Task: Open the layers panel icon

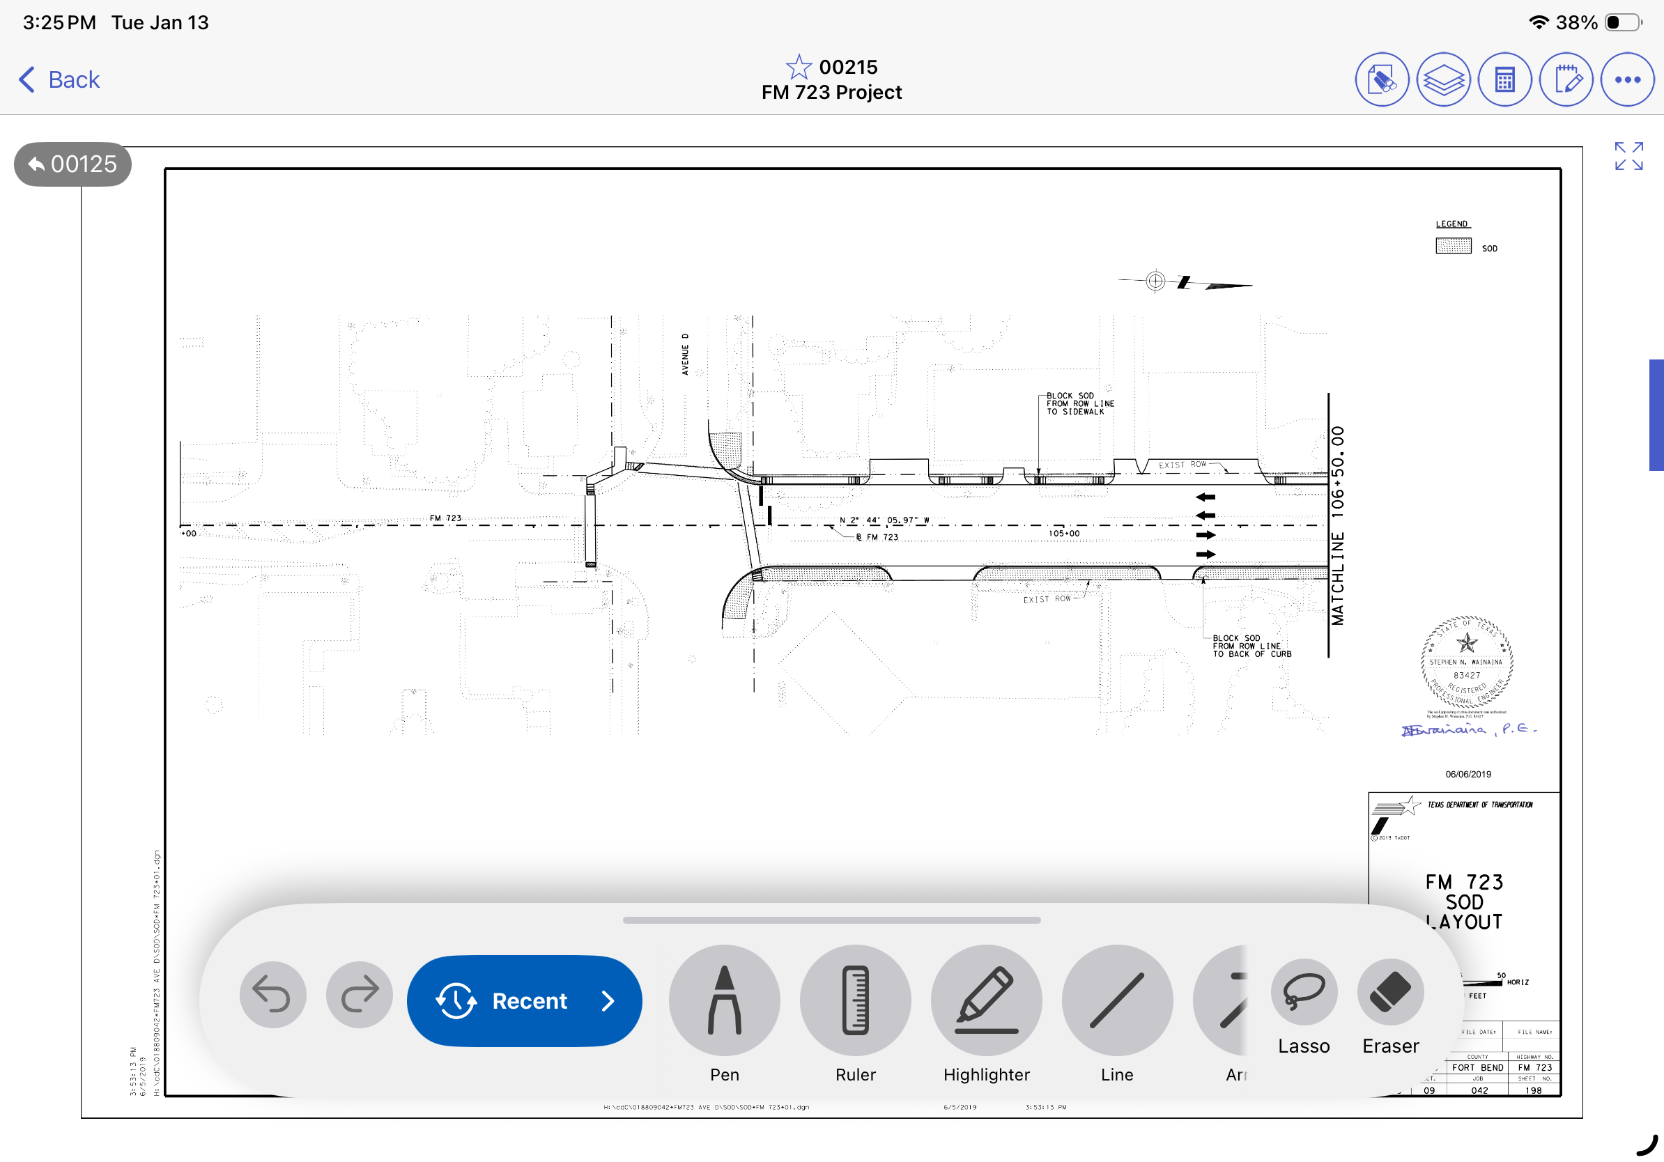Action: coord(1444,79)
